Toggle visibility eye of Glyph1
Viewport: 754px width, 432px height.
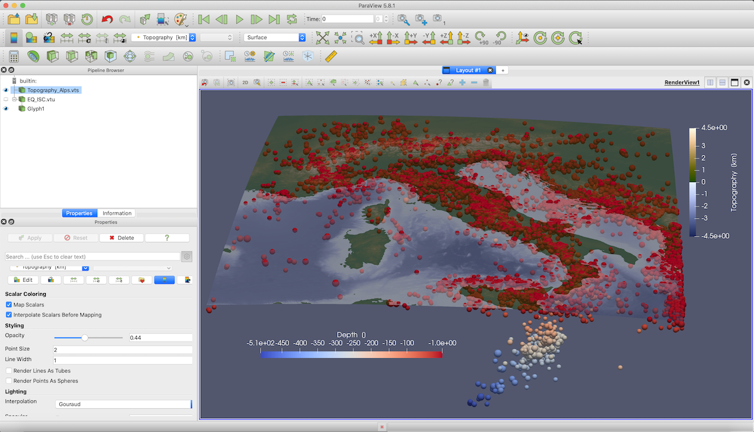pos(6,108)
